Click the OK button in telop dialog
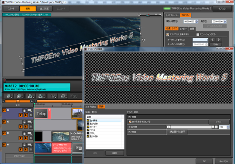The width and height of the screenshot is (235, 164). (204, 161)
